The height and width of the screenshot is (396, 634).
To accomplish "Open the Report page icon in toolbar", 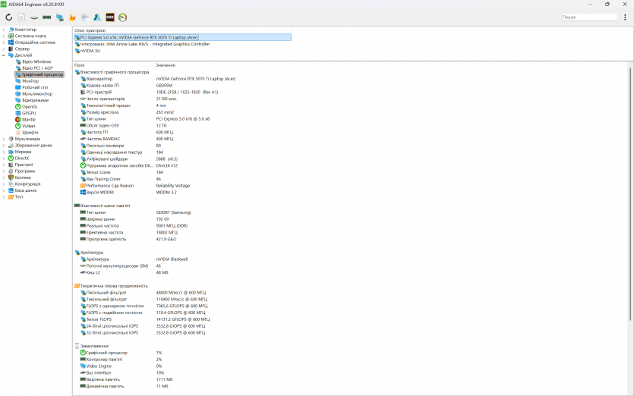I will tap(21, 17).
